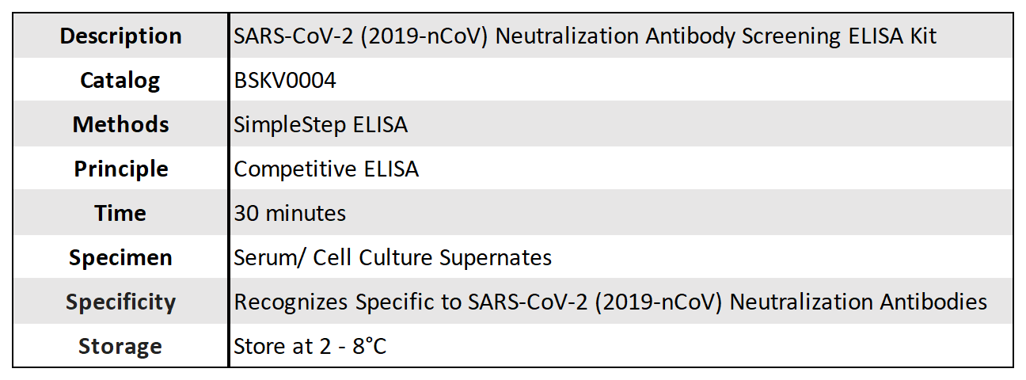This screenshot has height=380, width=1026.
Task: Select the 'Competitive ELISA' value
Action: (x=326, y=169)
